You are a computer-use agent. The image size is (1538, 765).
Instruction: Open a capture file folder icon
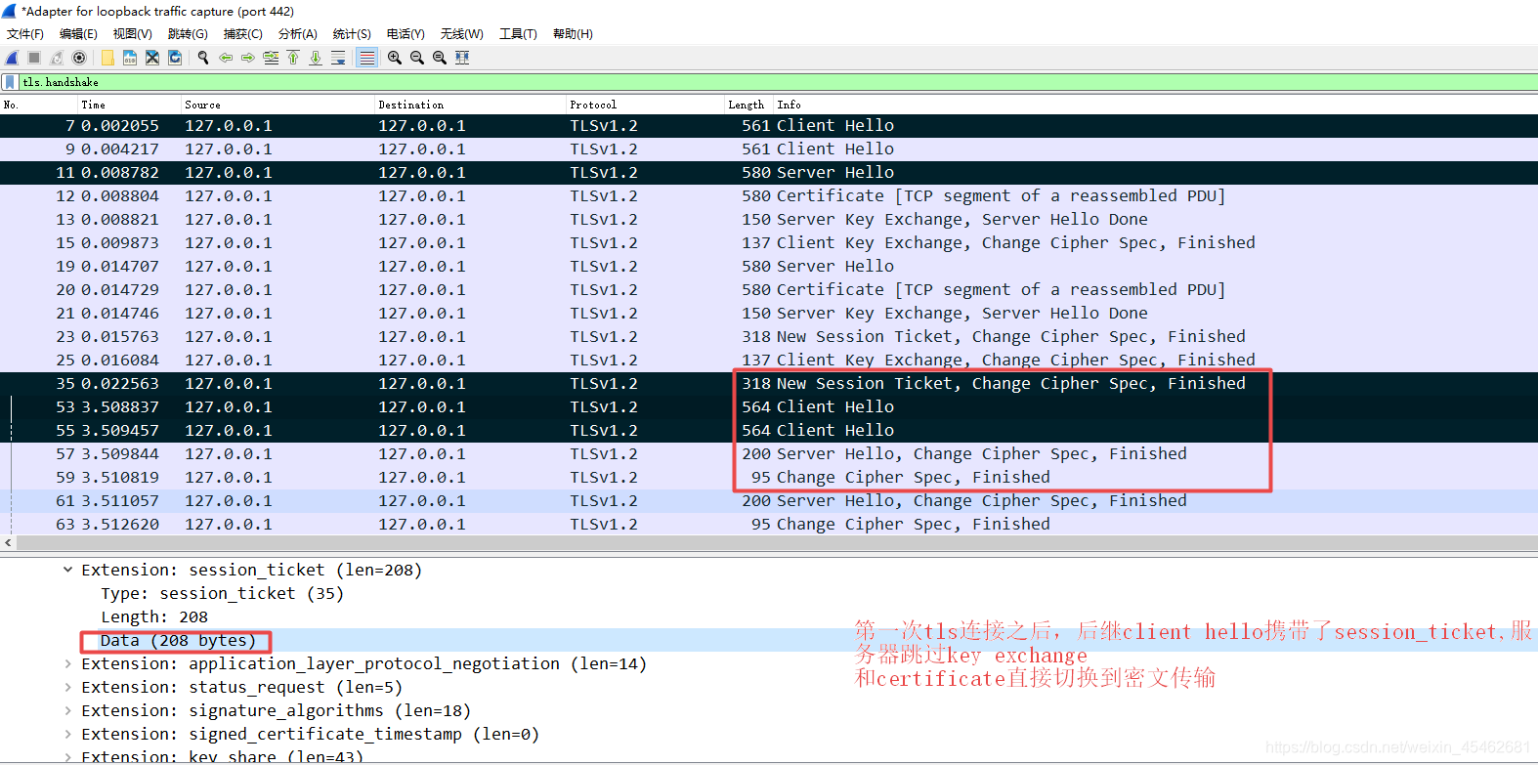click(x=107, y=58)
